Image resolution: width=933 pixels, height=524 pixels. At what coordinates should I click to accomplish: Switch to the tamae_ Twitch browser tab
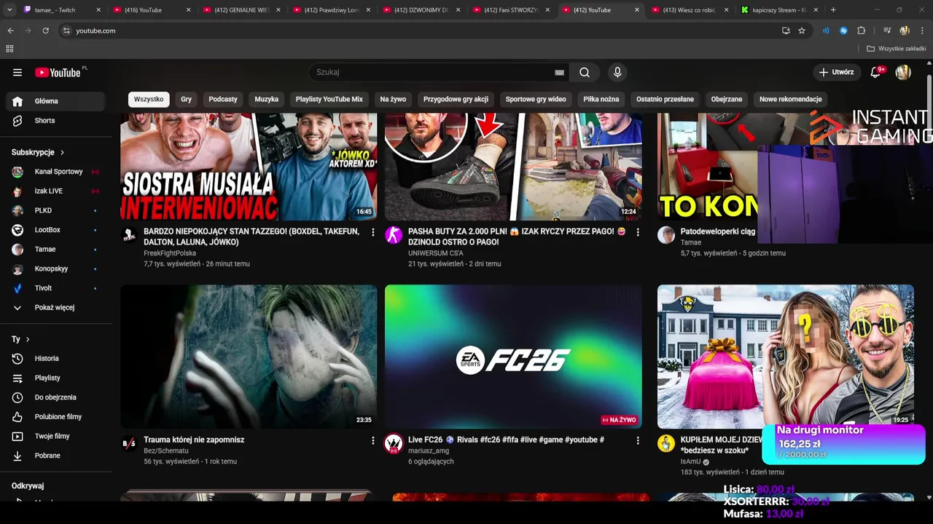(x=60, y=10)
